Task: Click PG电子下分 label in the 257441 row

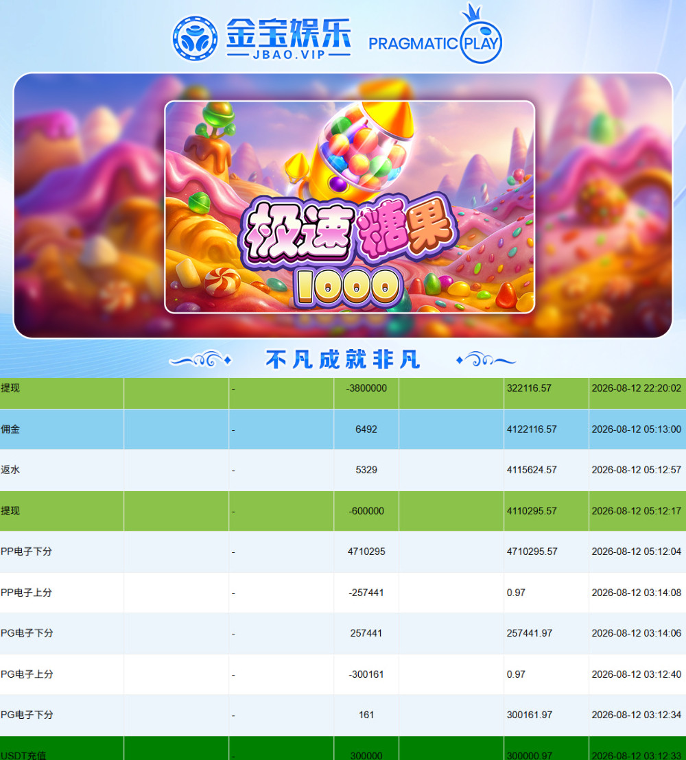Action: 27,634
